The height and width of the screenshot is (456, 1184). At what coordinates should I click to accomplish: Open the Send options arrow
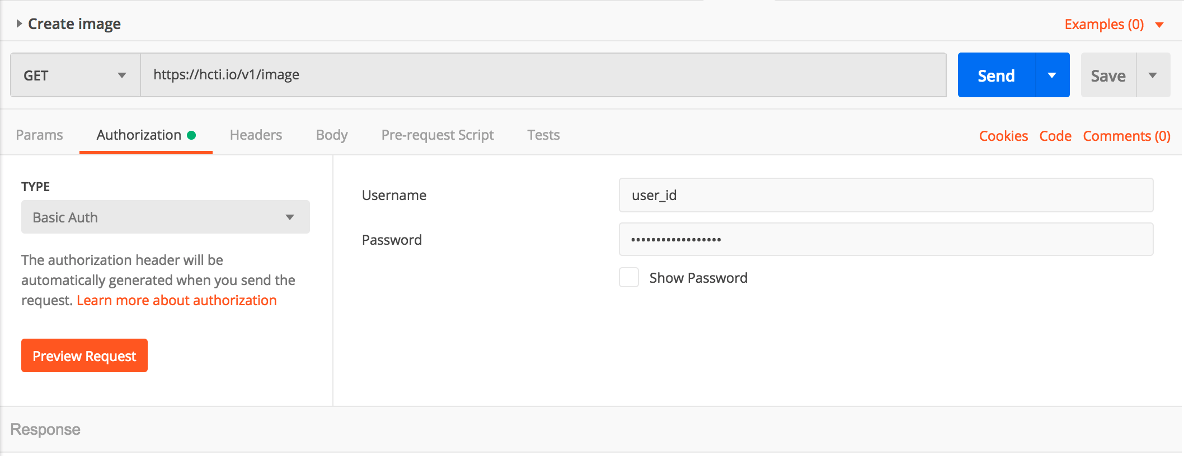[1053, 75]
